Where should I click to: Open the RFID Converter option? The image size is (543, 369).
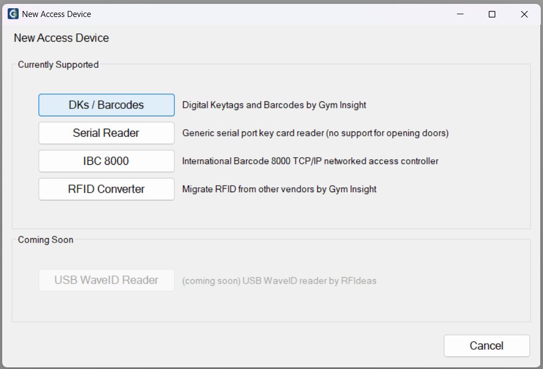click(x=106, y=189)
